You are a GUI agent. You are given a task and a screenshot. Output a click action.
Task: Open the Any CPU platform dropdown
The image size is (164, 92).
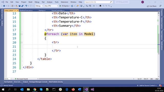pyautogui.click(x=51, y=6)
